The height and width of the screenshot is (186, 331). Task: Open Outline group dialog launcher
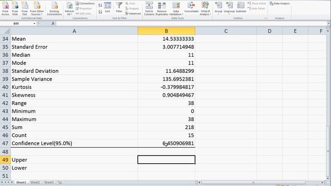265,19
